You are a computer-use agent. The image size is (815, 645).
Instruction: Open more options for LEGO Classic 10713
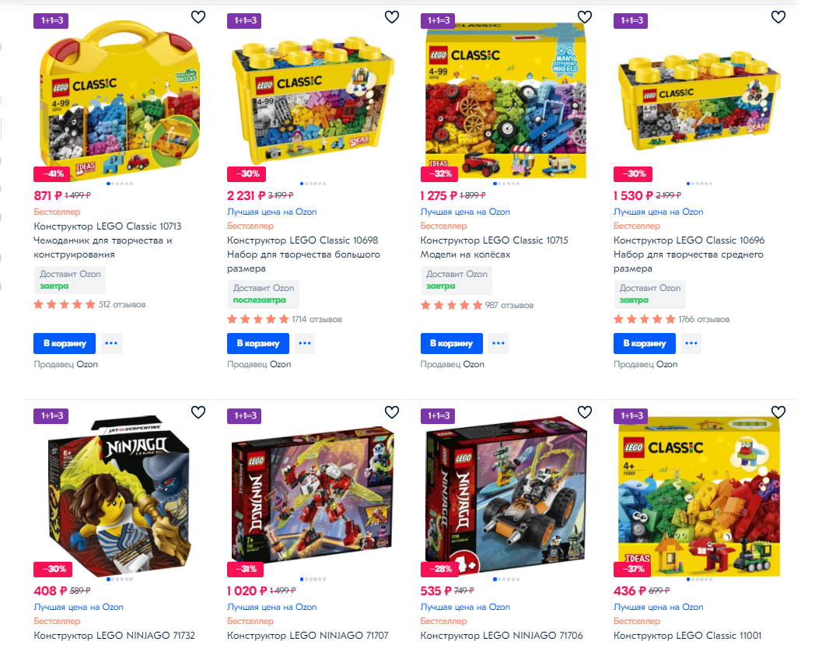(x=111, y=343)
